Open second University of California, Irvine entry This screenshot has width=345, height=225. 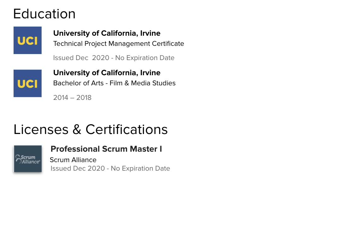107,73
